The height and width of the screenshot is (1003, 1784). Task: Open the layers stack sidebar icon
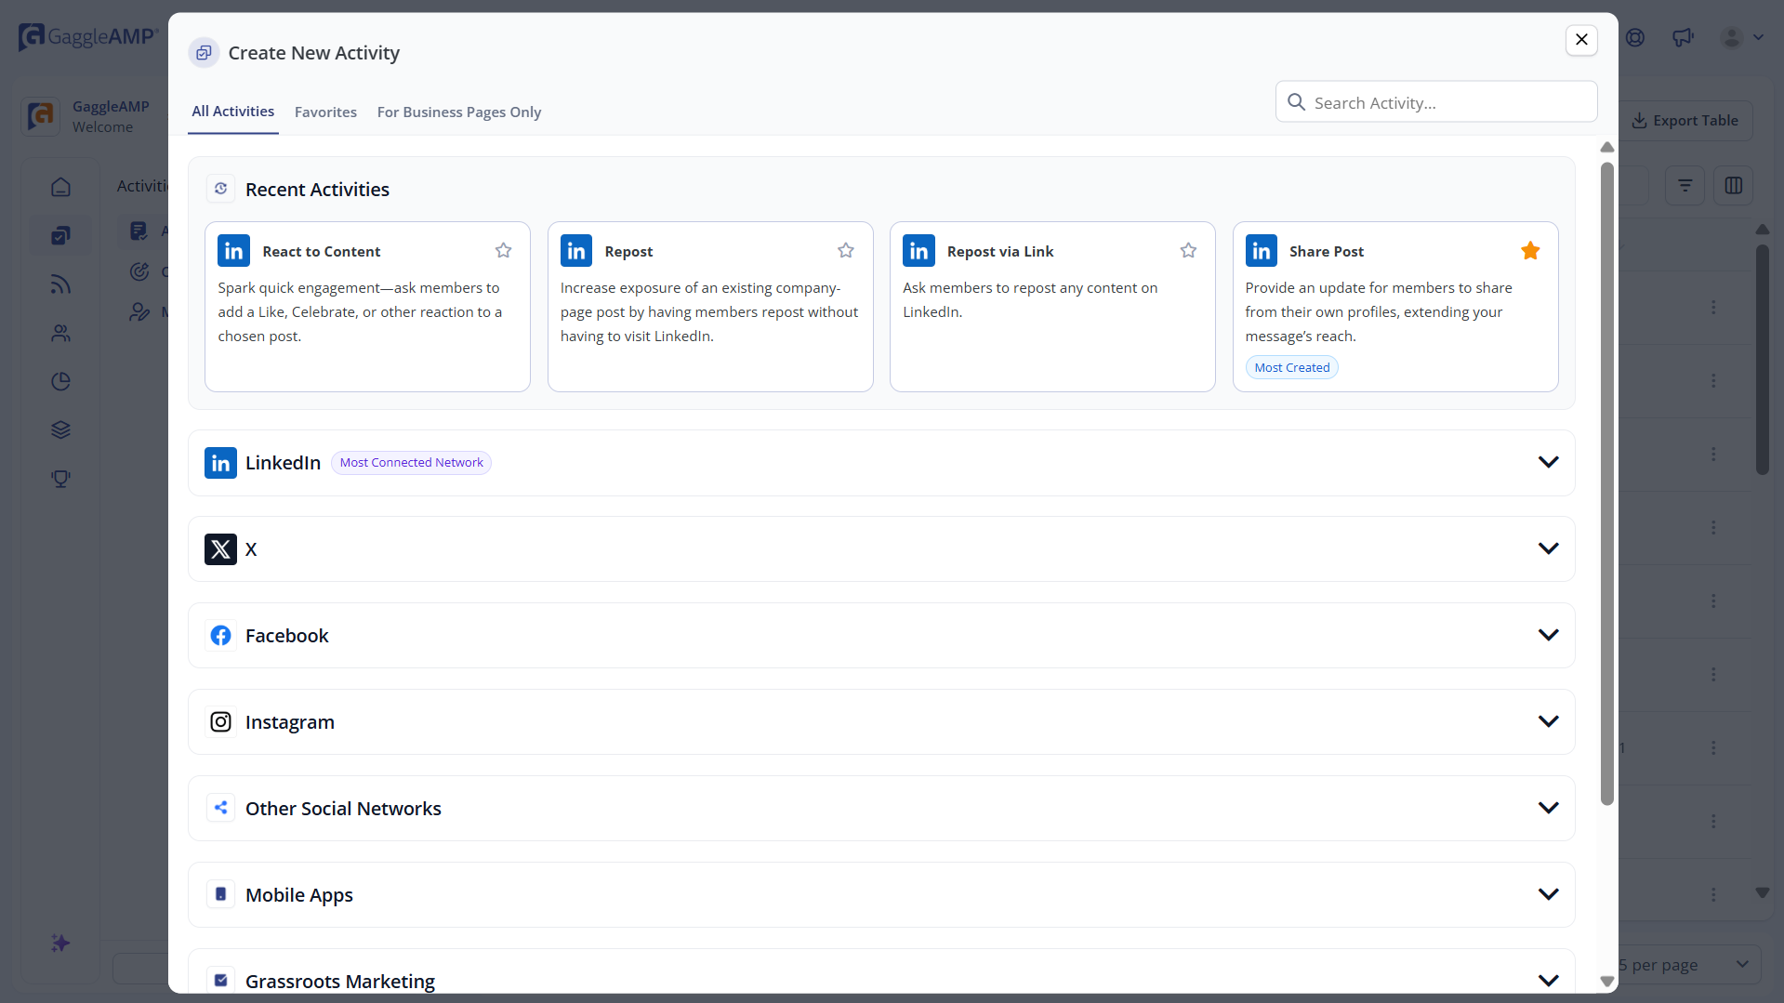pos(60,429)
